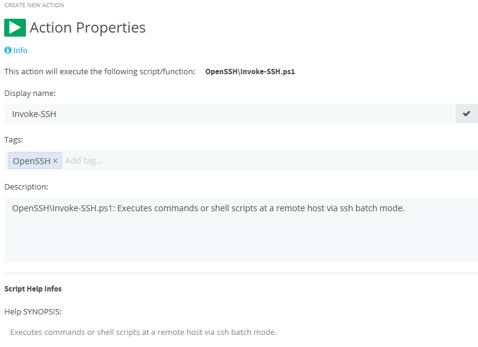
Task: Click the 'This action will execute' sentence
Action: click(99, 72)
